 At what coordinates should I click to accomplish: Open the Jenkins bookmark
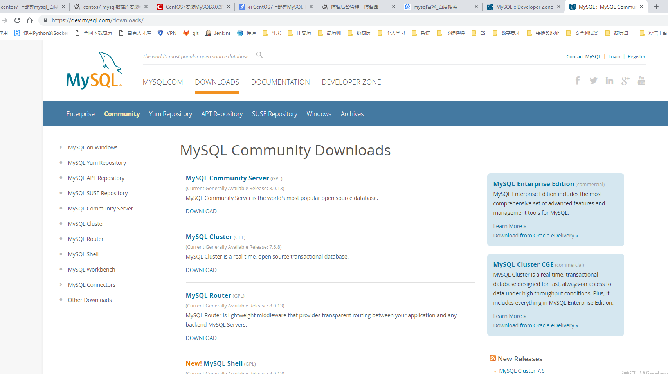[218, 33]
